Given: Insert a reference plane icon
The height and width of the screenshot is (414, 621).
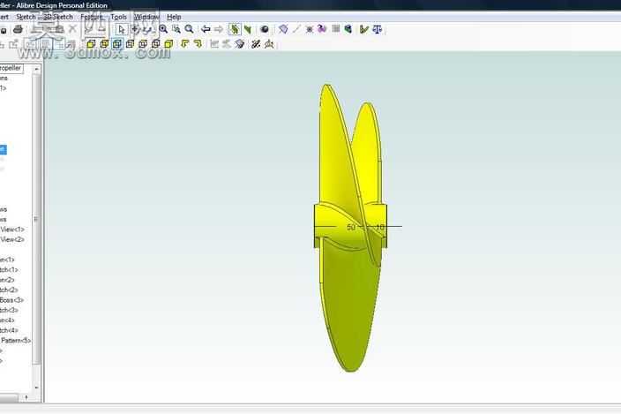Looking at the screenshot, I should (x=283, y=29).
